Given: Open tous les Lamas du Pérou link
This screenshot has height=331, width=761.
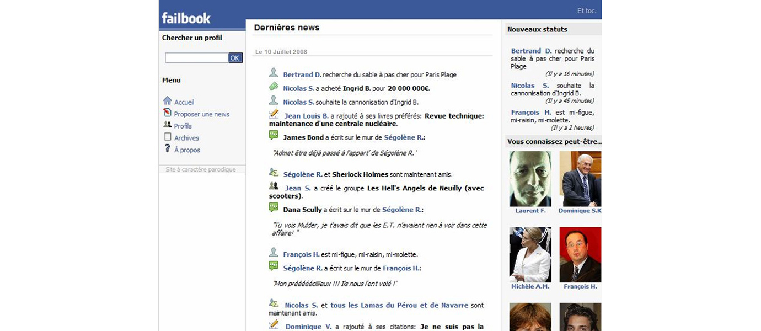Looking at the screenshot, I should point(399,306).
